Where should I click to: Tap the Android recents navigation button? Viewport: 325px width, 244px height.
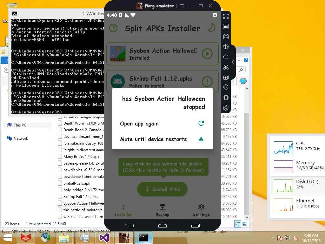click(195, 226)
